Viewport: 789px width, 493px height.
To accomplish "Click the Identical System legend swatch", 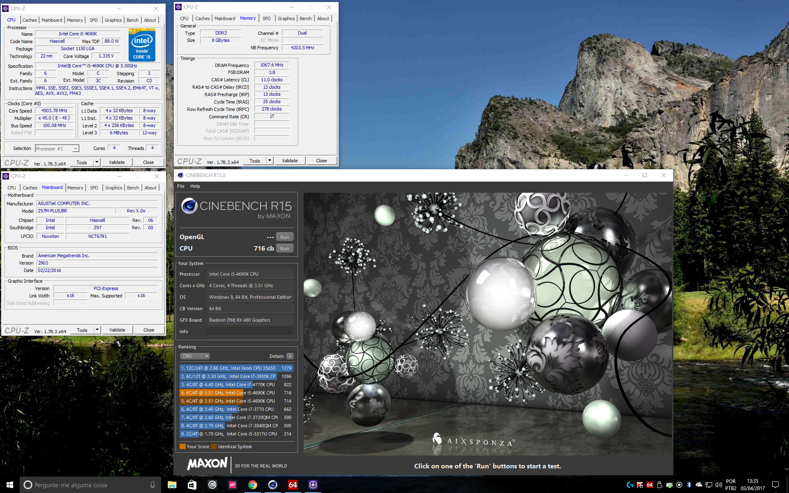I will coord(214,447).
